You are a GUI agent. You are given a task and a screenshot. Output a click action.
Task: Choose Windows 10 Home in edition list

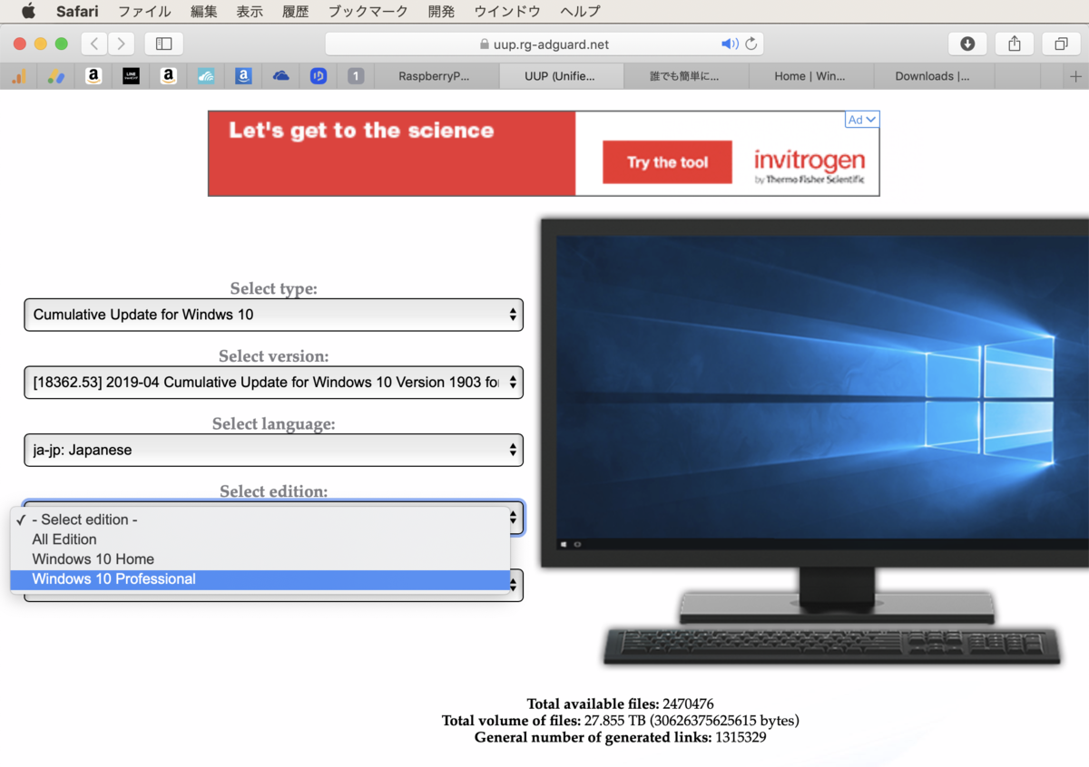click(260, 559)
